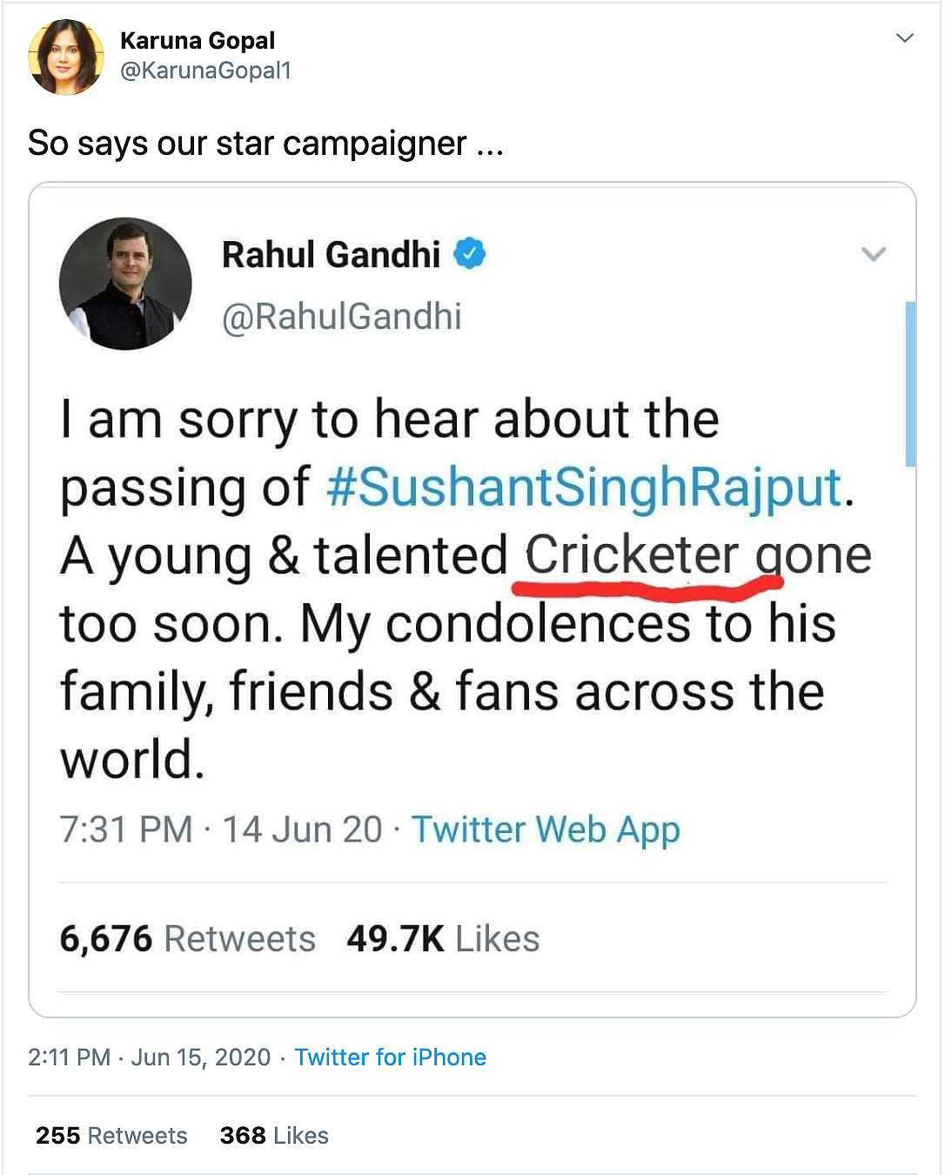This screenshot has height=1175, width=945.
Task: Expand the tweet options chevron at top
Action: pos(905,37)
